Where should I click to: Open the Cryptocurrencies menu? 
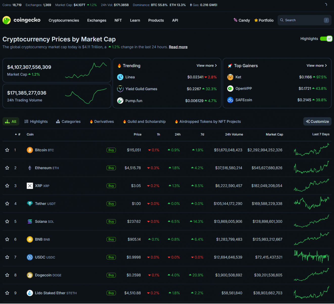pos(64,20)
